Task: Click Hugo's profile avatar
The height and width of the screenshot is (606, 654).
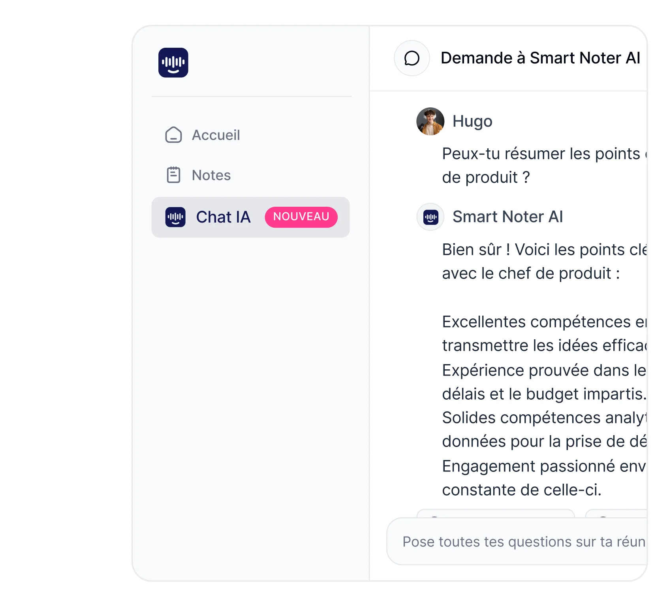Action: pos(430,121)
